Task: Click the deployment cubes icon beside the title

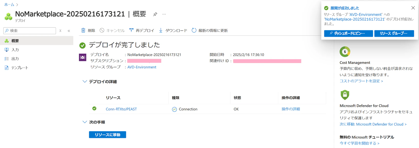Action: (8, 17)
